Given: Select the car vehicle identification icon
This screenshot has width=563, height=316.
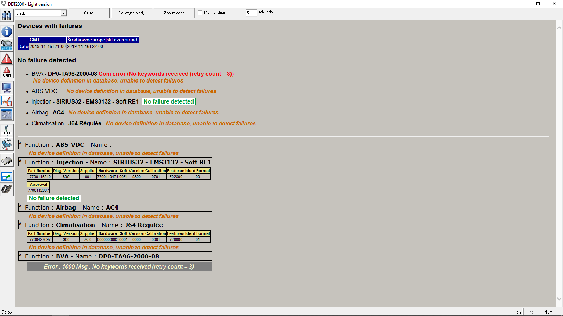Looking at the screenshot, I should [7, 45].
